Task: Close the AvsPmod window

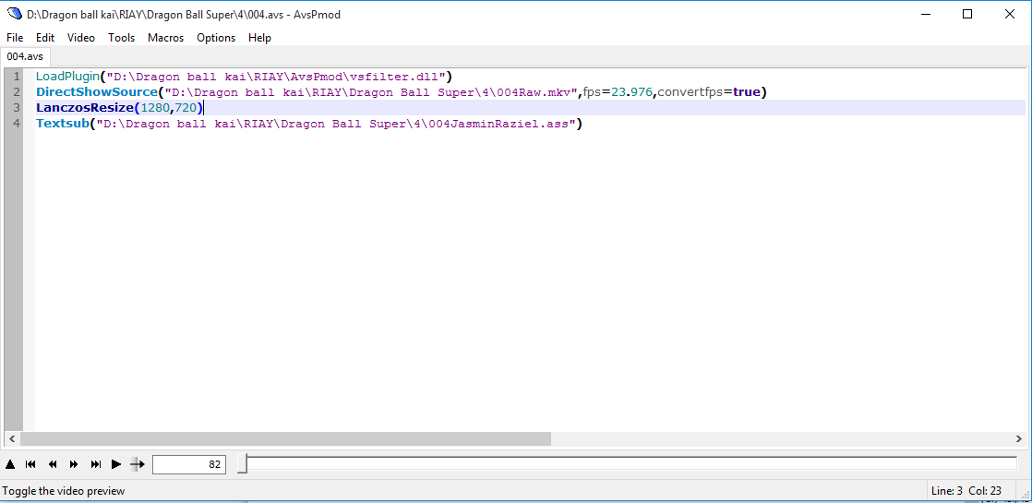Action: [1010, 14]
